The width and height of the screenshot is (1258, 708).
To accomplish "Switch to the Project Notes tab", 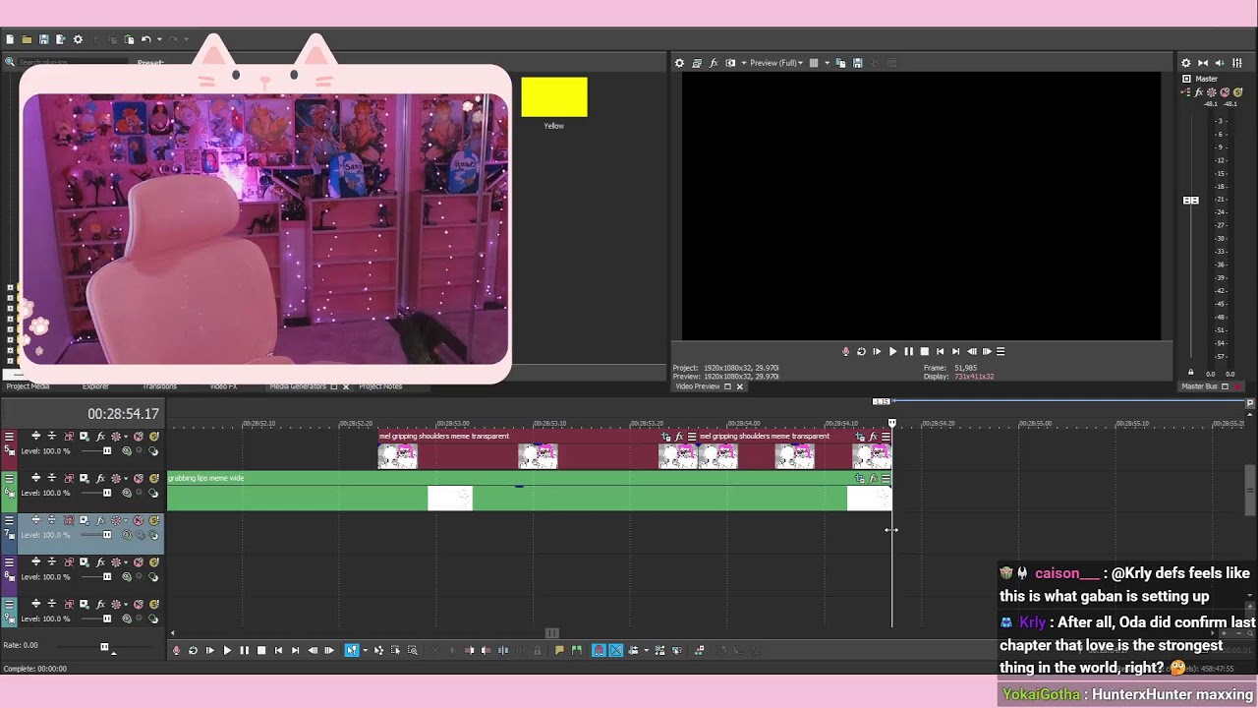I will (380, 386).
